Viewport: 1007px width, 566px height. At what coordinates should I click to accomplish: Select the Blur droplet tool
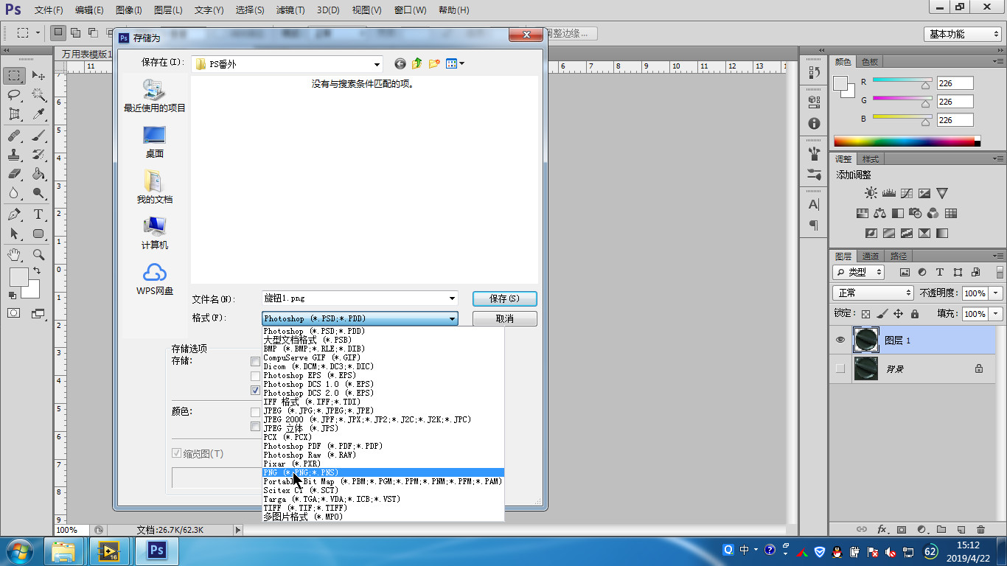point(14,193)
